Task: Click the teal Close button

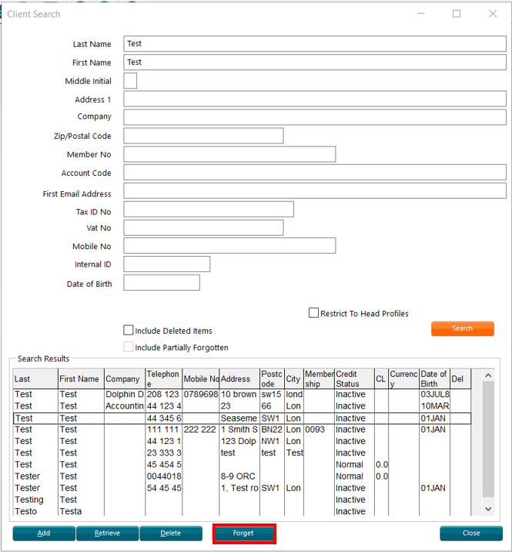Action: coord(471,533)
